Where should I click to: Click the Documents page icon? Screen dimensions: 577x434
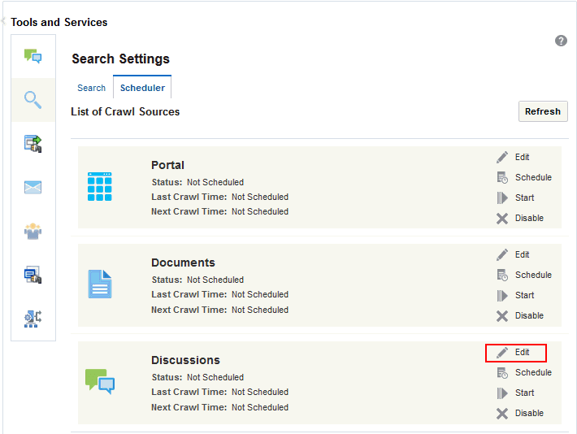pos(100,284)
